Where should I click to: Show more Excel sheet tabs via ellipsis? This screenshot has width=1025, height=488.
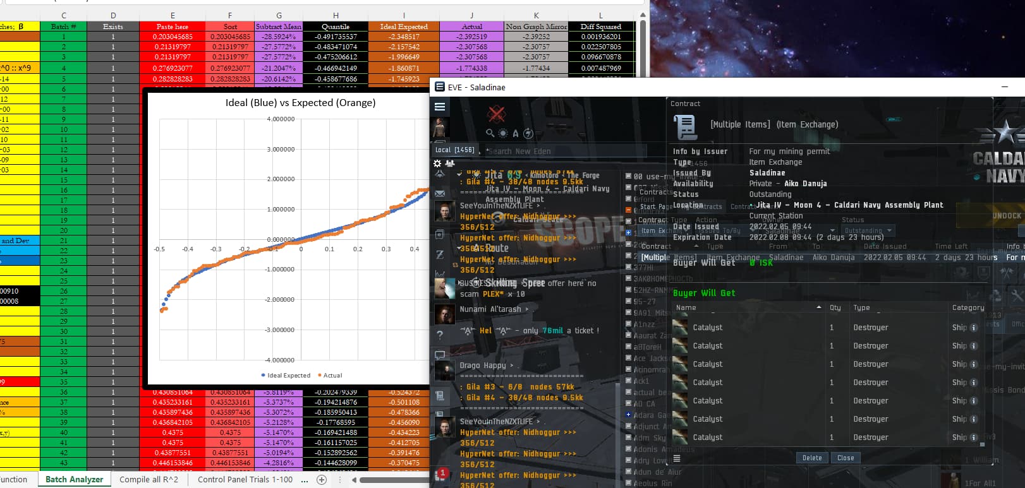[x=305, y=480]
